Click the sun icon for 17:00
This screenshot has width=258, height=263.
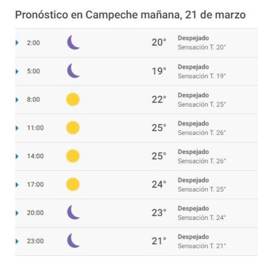(x=73, y=184)
